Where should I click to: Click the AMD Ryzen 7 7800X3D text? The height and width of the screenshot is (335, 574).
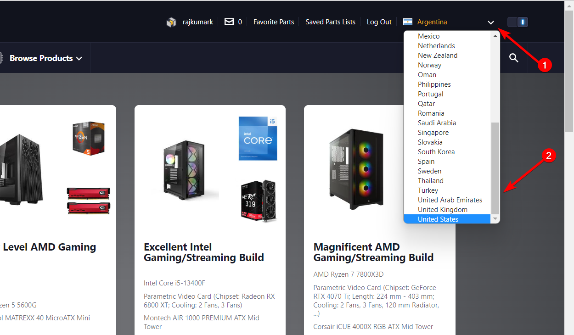pyautogui.click(x=349, y=274)
